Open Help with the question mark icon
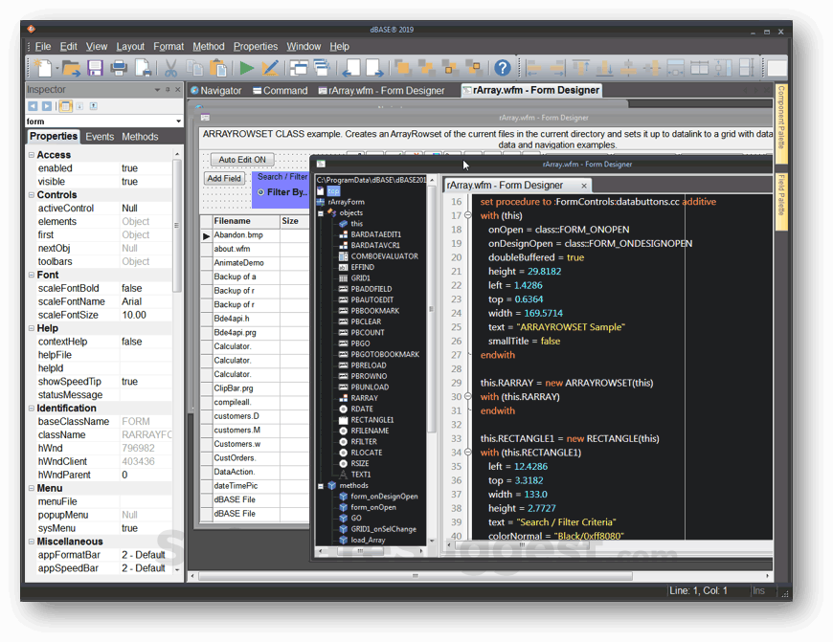 (x=502, y=67)
